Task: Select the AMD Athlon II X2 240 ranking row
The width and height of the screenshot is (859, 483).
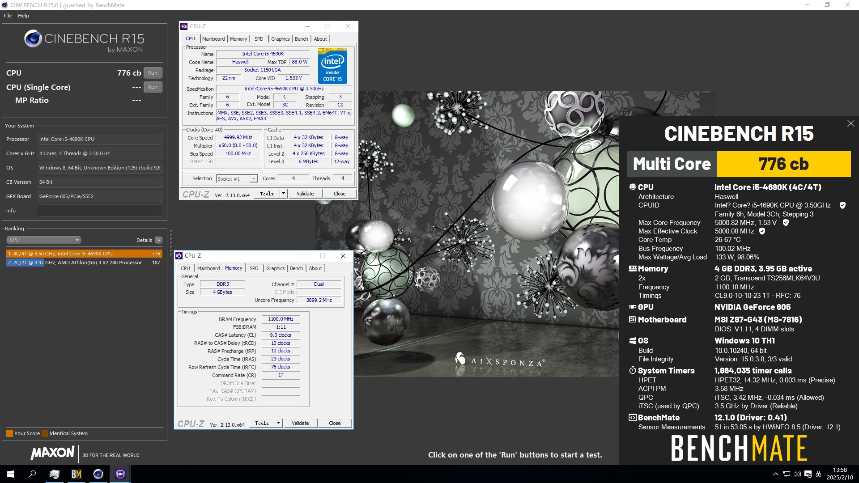Action: click(x=84, y=263)
